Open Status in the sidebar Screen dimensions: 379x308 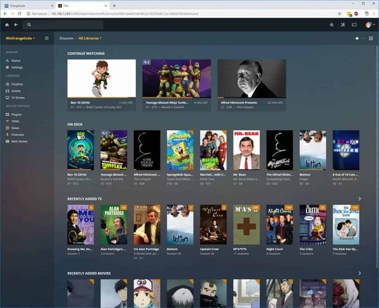coord(16,61)
